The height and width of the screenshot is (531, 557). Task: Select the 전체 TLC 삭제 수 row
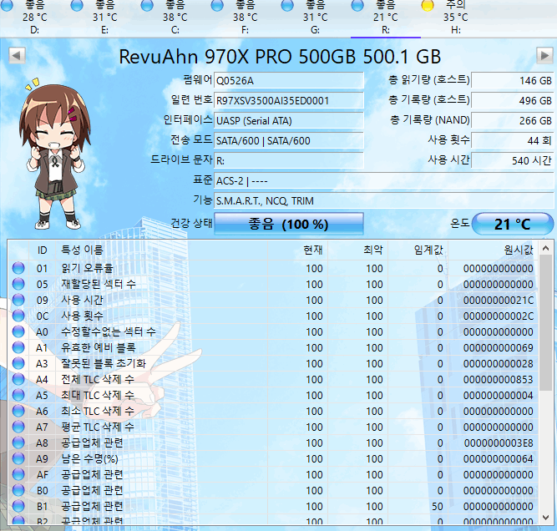point(273,379)
